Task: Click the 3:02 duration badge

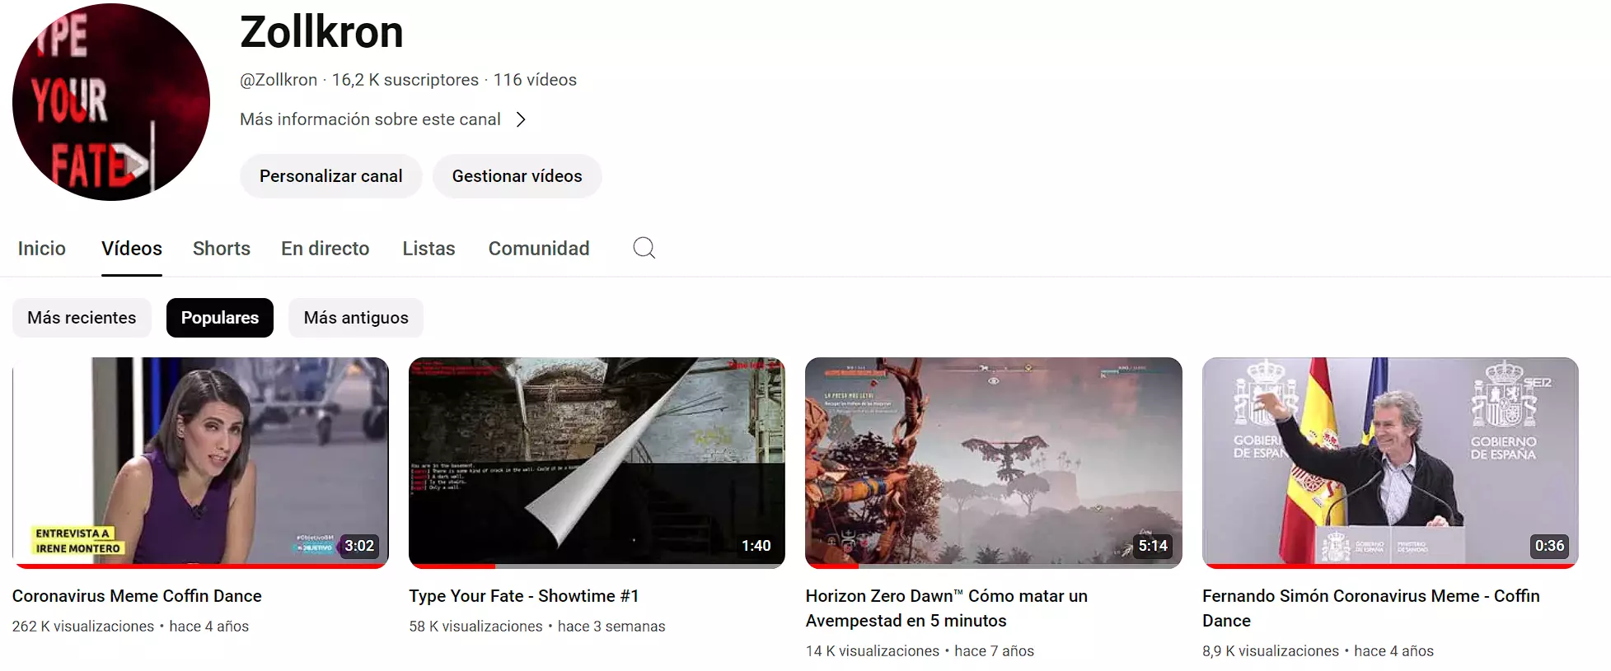Action: point(359,546)
